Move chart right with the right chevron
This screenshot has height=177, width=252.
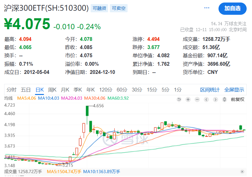coord(215,100)
